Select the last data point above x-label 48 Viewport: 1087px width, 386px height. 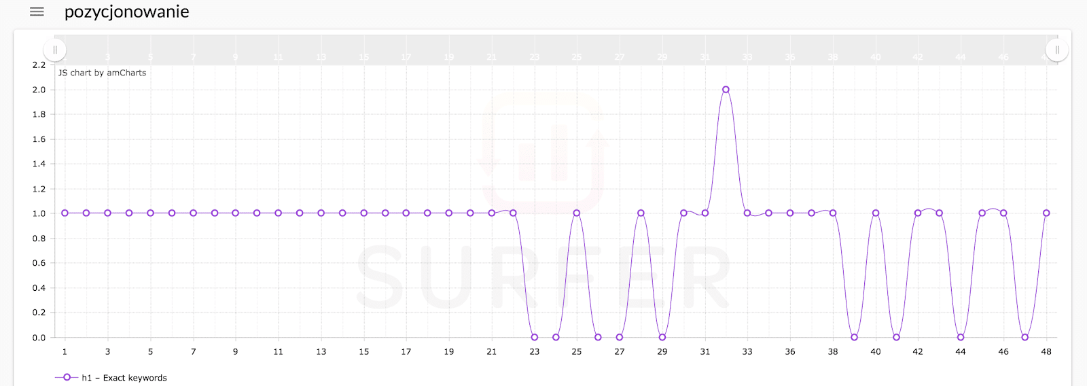[x=1046, y=213]
